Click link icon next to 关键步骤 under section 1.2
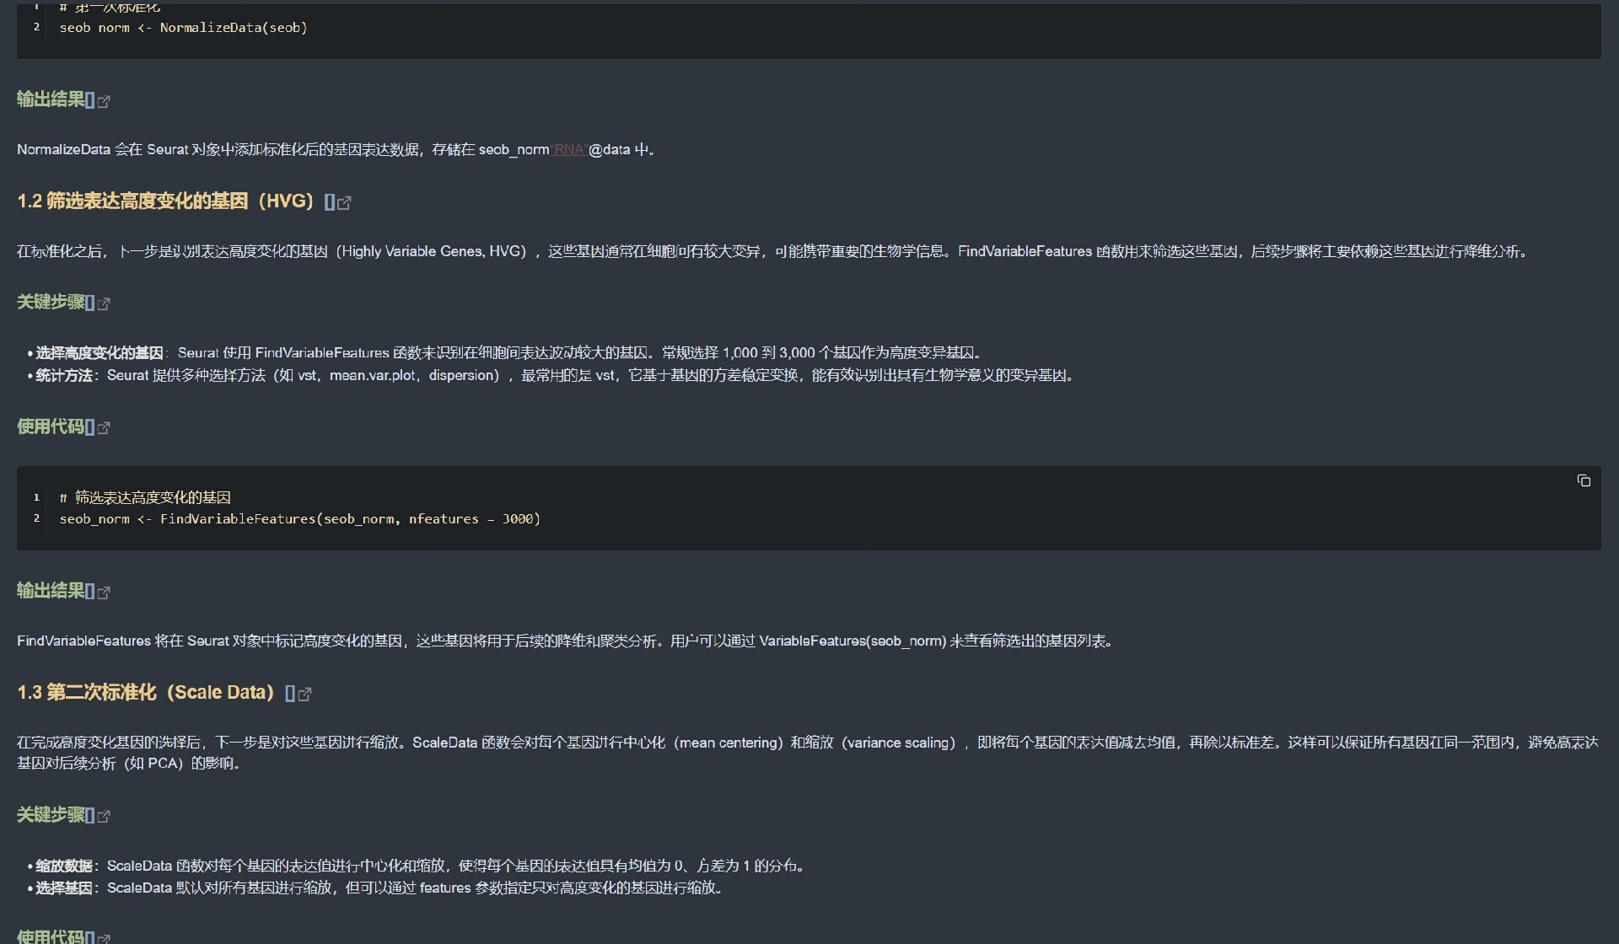This screenshot has width=1619, height=944. pyautogui.click(x=104, y=303)
